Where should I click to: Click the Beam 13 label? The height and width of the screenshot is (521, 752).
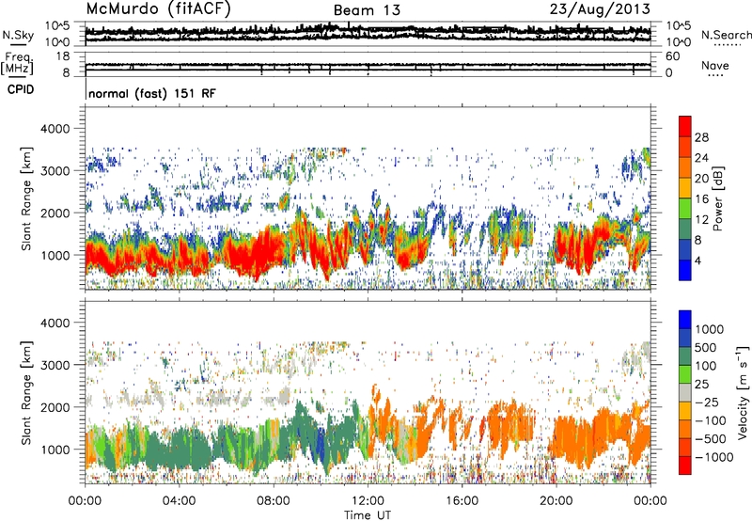click(367, 10)
